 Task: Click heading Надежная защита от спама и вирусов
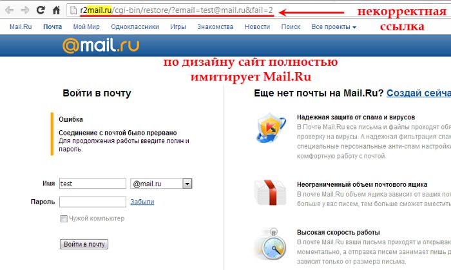point(356,117)
